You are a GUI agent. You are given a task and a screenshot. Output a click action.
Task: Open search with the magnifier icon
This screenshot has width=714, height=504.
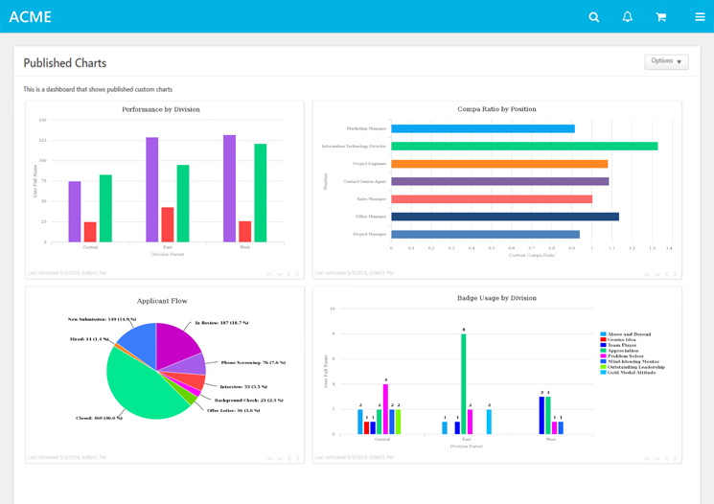coord(594,17)
